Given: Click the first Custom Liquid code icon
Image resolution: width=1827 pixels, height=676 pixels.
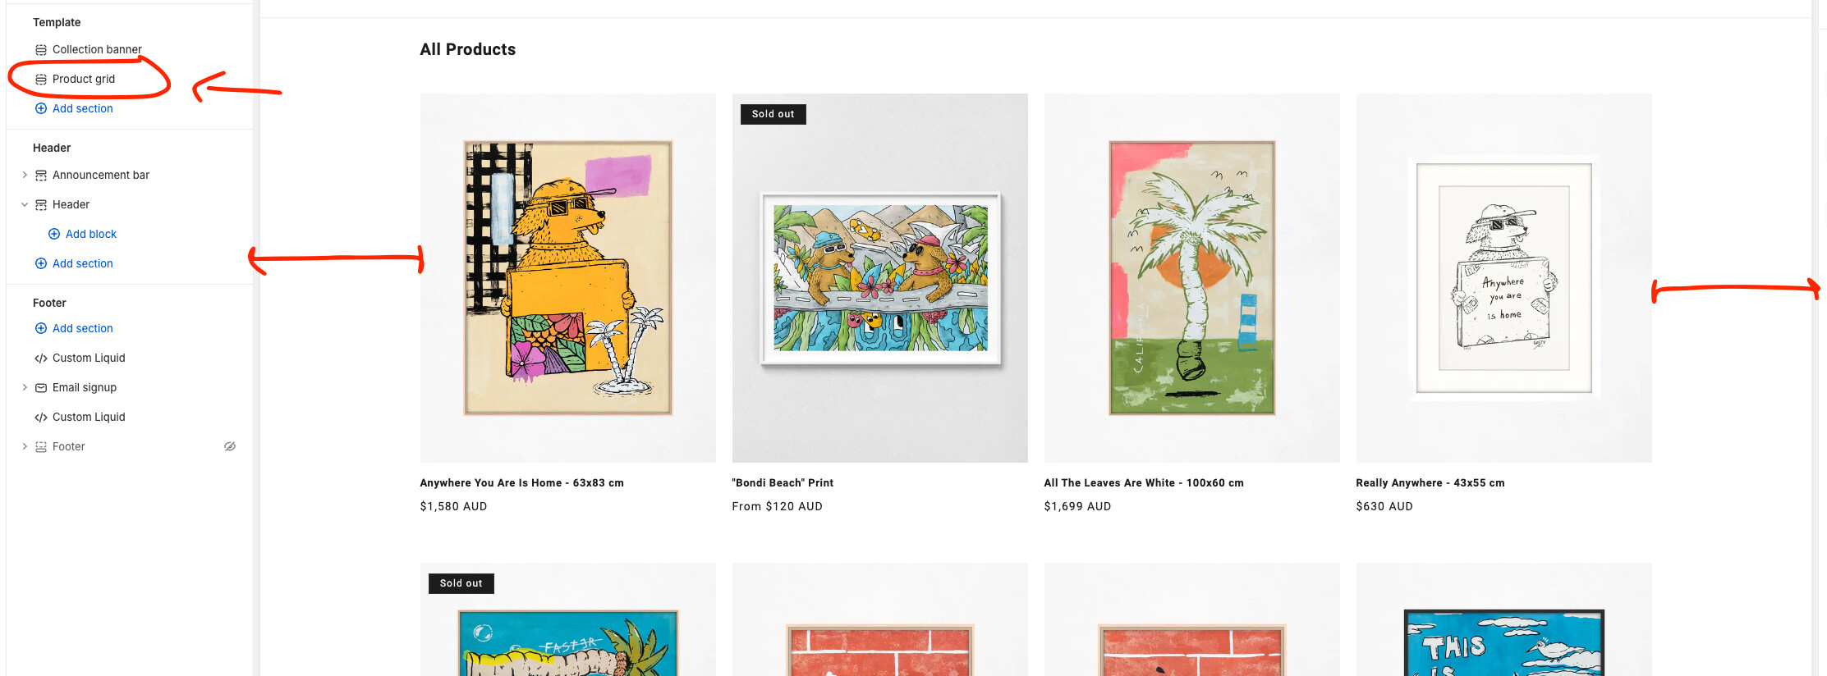Looking at the screenshot, I should coord(41,359).
